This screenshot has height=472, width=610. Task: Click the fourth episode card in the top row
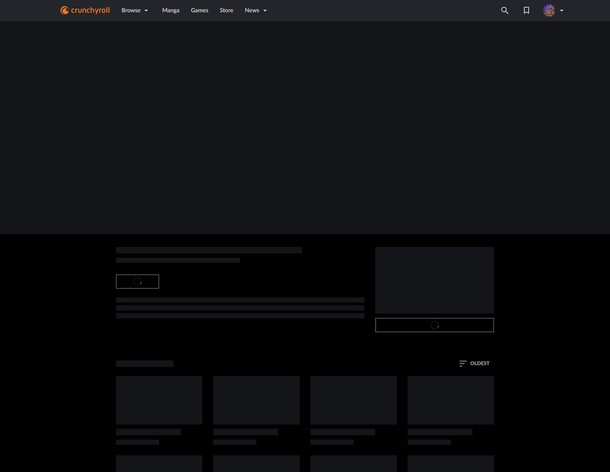tap(450, 400)
